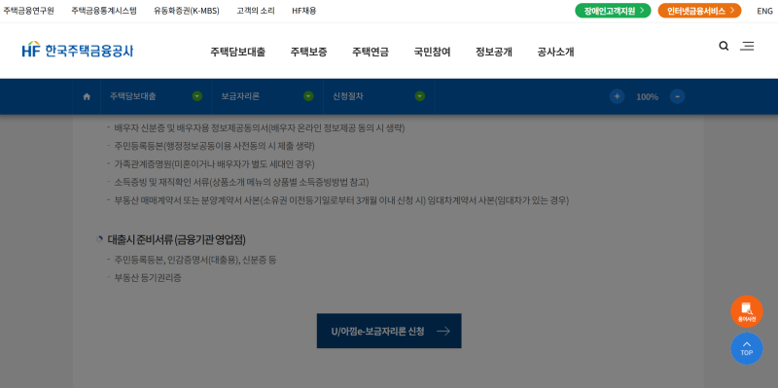Open the 주택담보대출 main menu
This screenshot has width=778, height=388.
pyautogui.click(x=237, y=52)
